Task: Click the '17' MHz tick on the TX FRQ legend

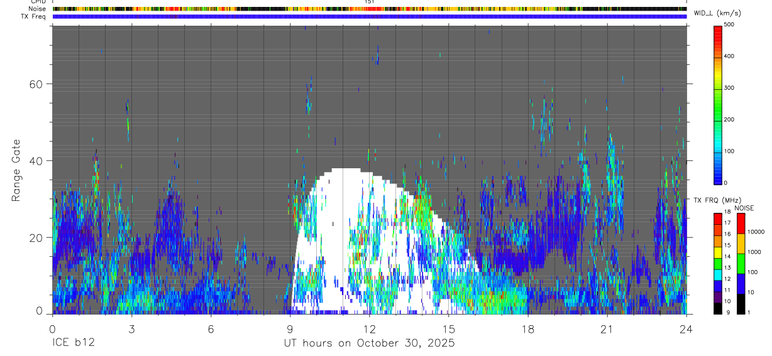Action: tap(728, 223)
